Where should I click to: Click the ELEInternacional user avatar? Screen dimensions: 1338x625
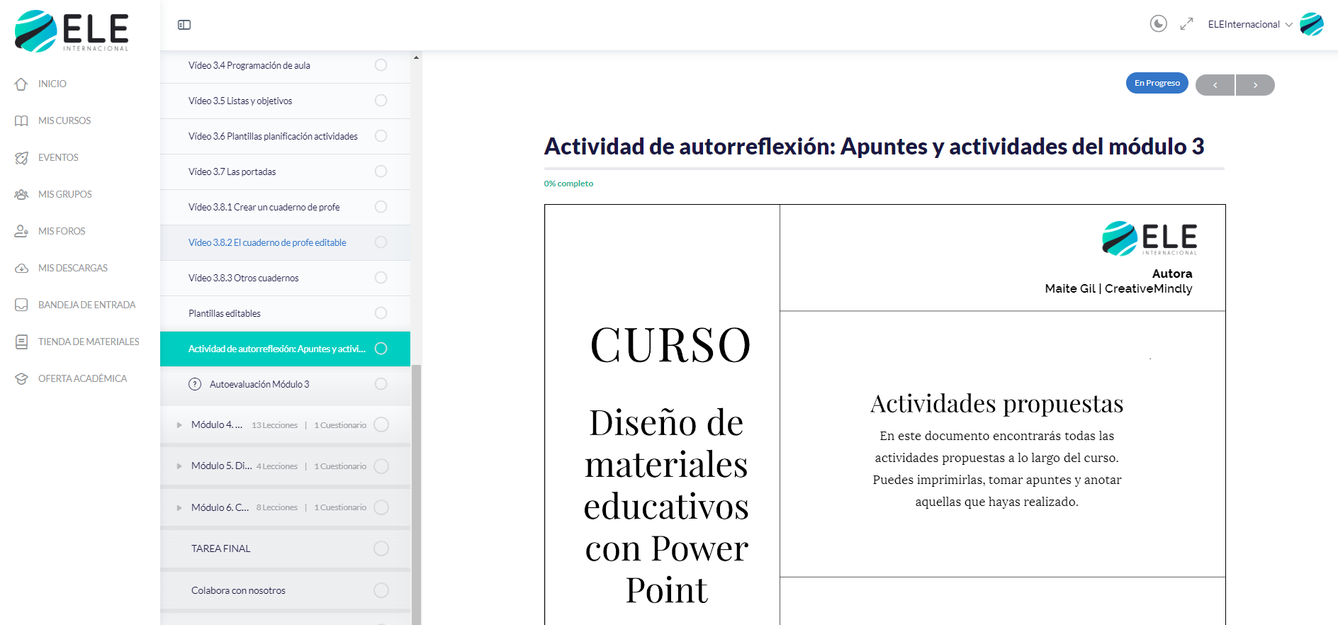click(1311, 24)
